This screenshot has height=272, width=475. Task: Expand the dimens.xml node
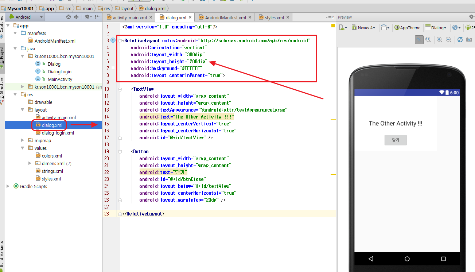tap(30, 163)
